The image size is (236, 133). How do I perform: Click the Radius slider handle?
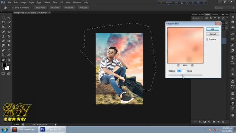point(182,75)
